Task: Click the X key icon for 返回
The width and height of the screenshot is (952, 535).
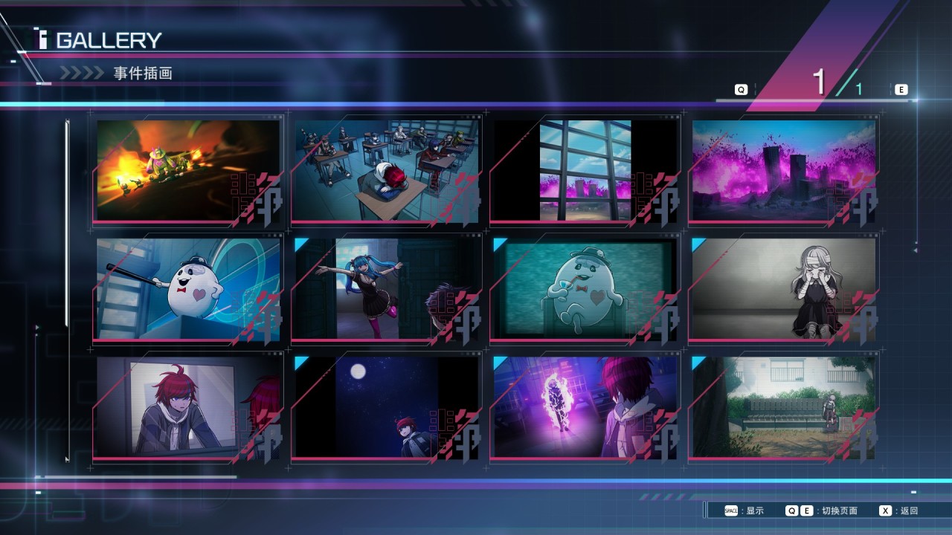Action: pos(886,511)
